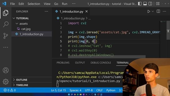Viewport: 170px width, 96px height.
Task: Open the Selection menu
Action: pos(34,4)
